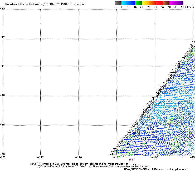
Task: Click the latitude label '-14'
Action: (x=2, y=66)
